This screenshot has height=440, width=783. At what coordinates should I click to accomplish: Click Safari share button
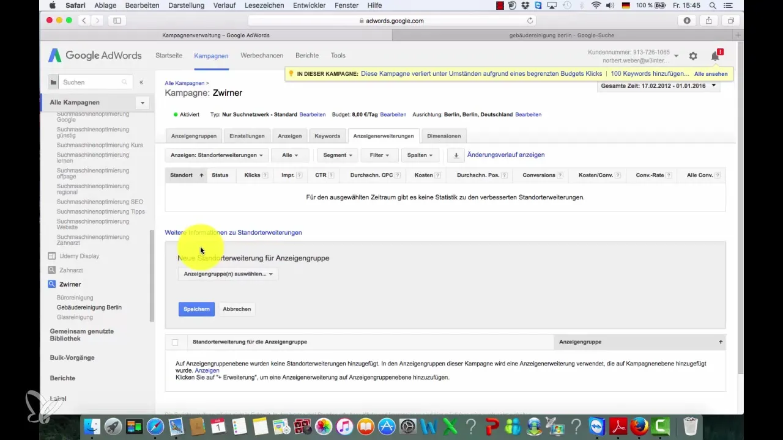(x=709, y=20)
